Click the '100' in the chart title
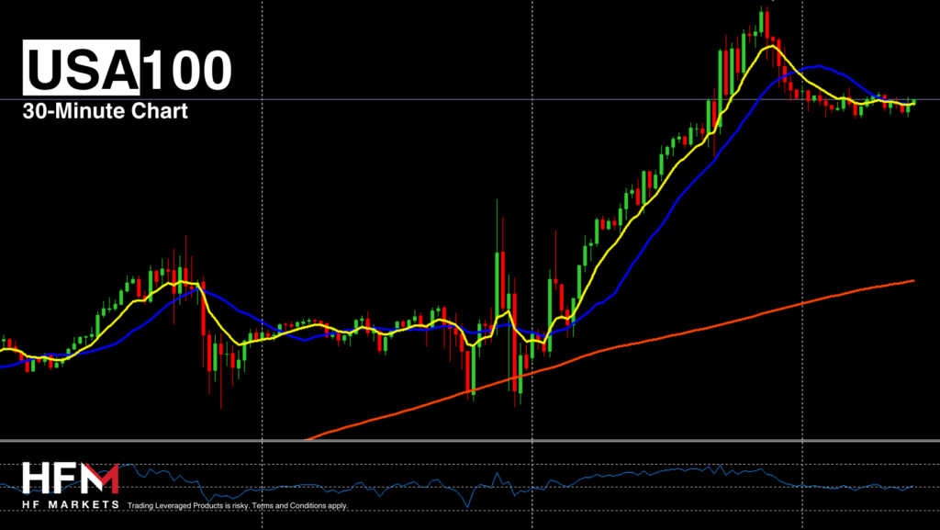Screen dimensions: 940x530 tap(186, 70)
